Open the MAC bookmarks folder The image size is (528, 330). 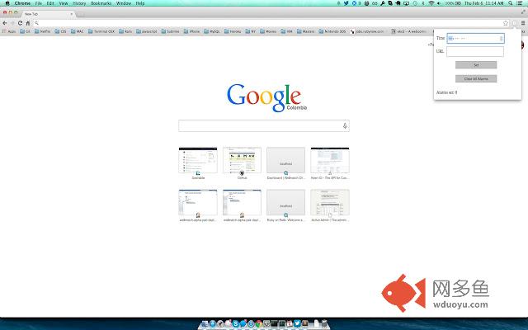point(77,31)
